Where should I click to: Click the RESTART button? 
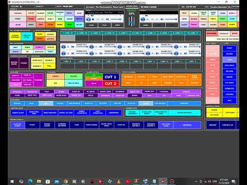[x=213, y=125]
